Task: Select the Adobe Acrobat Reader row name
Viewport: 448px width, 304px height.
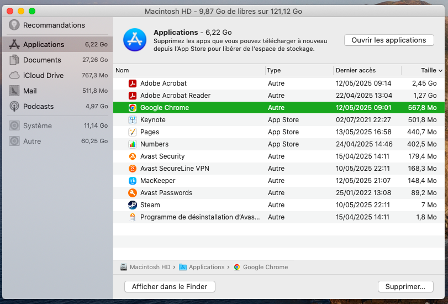Action: (x=176, y=96)
